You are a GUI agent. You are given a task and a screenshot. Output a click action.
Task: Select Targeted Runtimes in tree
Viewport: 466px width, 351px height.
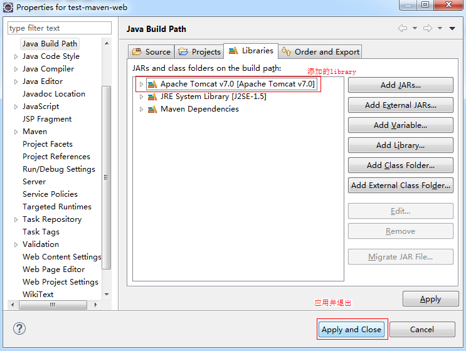pyautogui.click(x=57, y=207)
